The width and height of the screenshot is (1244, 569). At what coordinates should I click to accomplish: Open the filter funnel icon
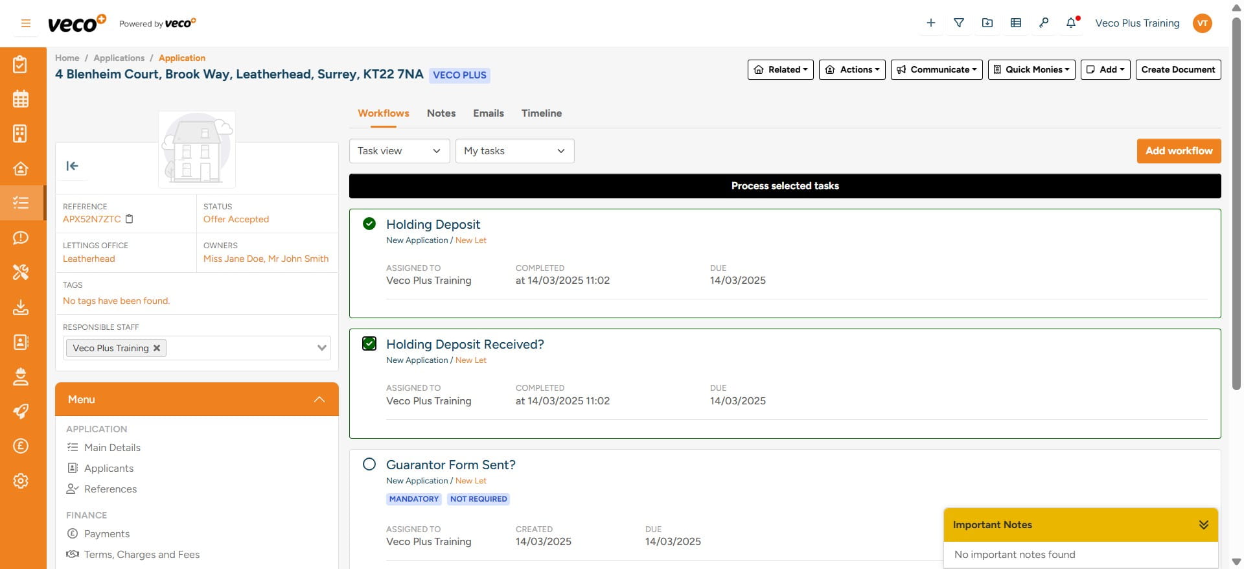coord(959,23)
